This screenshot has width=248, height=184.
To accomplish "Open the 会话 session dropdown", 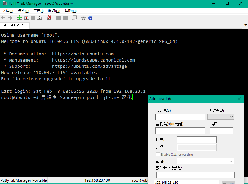I will 205,161.
